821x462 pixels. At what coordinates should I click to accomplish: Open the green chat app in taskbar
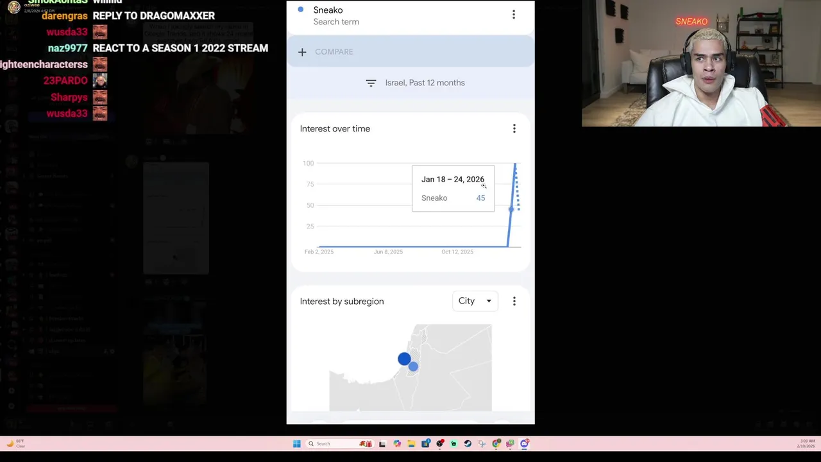(453, 443)
